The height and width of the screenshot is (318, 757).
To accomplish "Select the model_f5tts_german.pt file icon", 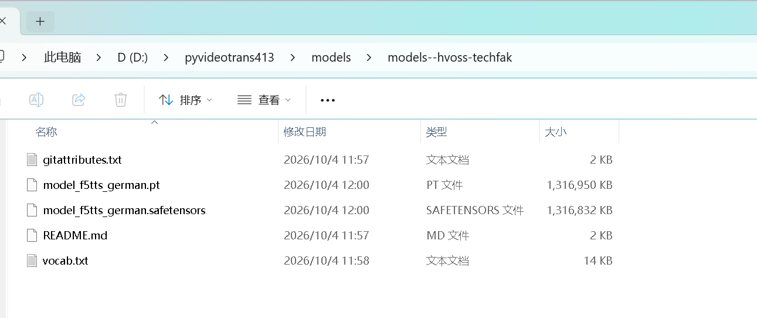I will [x=32, y=185].
